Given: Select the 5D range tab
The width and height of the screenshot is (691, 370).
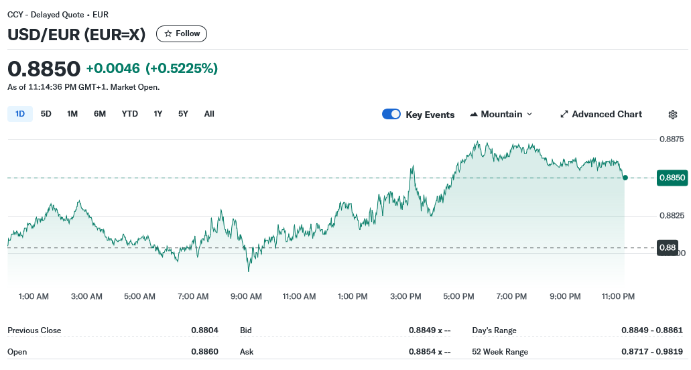Looking at the screenshot, I should 46,114.
